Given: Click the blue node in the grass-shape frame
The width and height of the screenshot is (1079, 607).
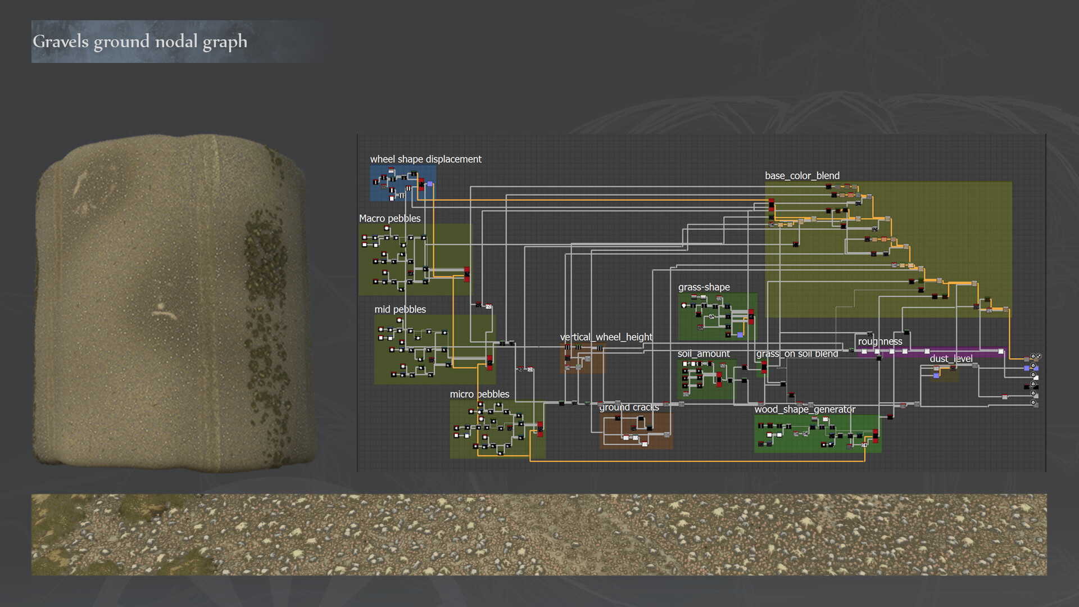Looking at the screenshot, I should pyautogui.click(x=740, y=335).
